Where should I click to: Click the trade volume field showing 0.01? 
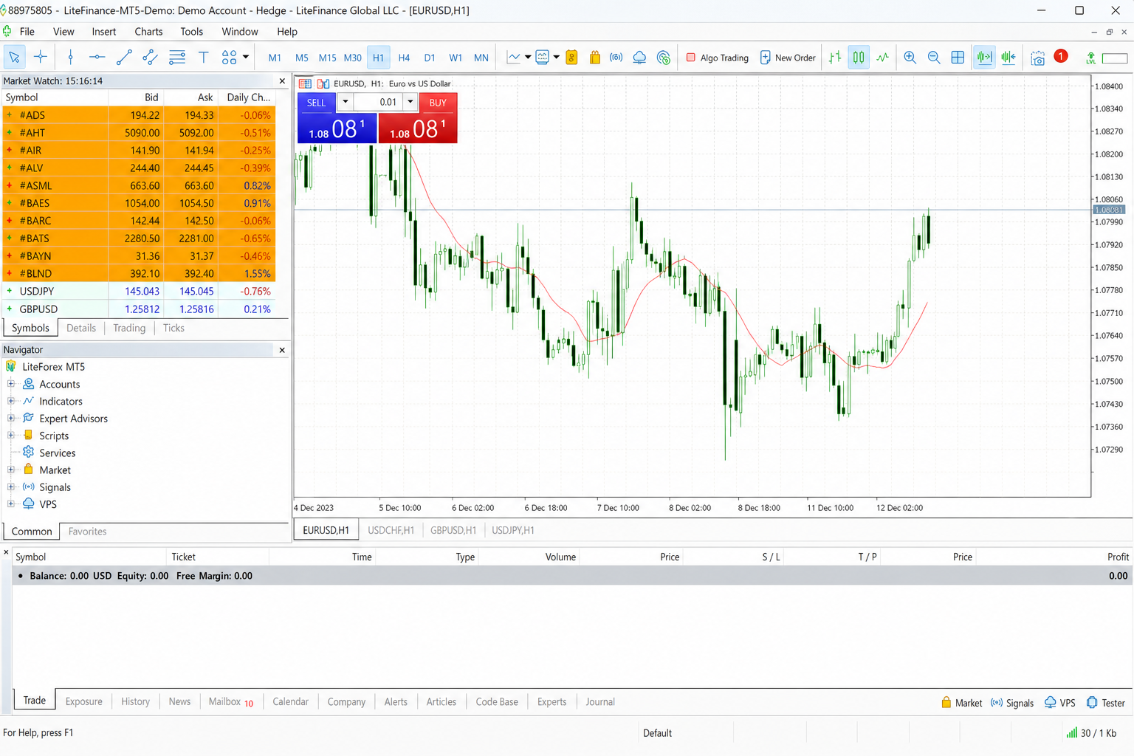click(x=379, y=103)
